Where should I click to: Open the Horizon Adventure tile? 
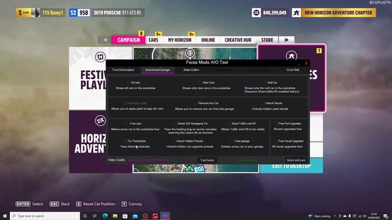click(88, 142)
